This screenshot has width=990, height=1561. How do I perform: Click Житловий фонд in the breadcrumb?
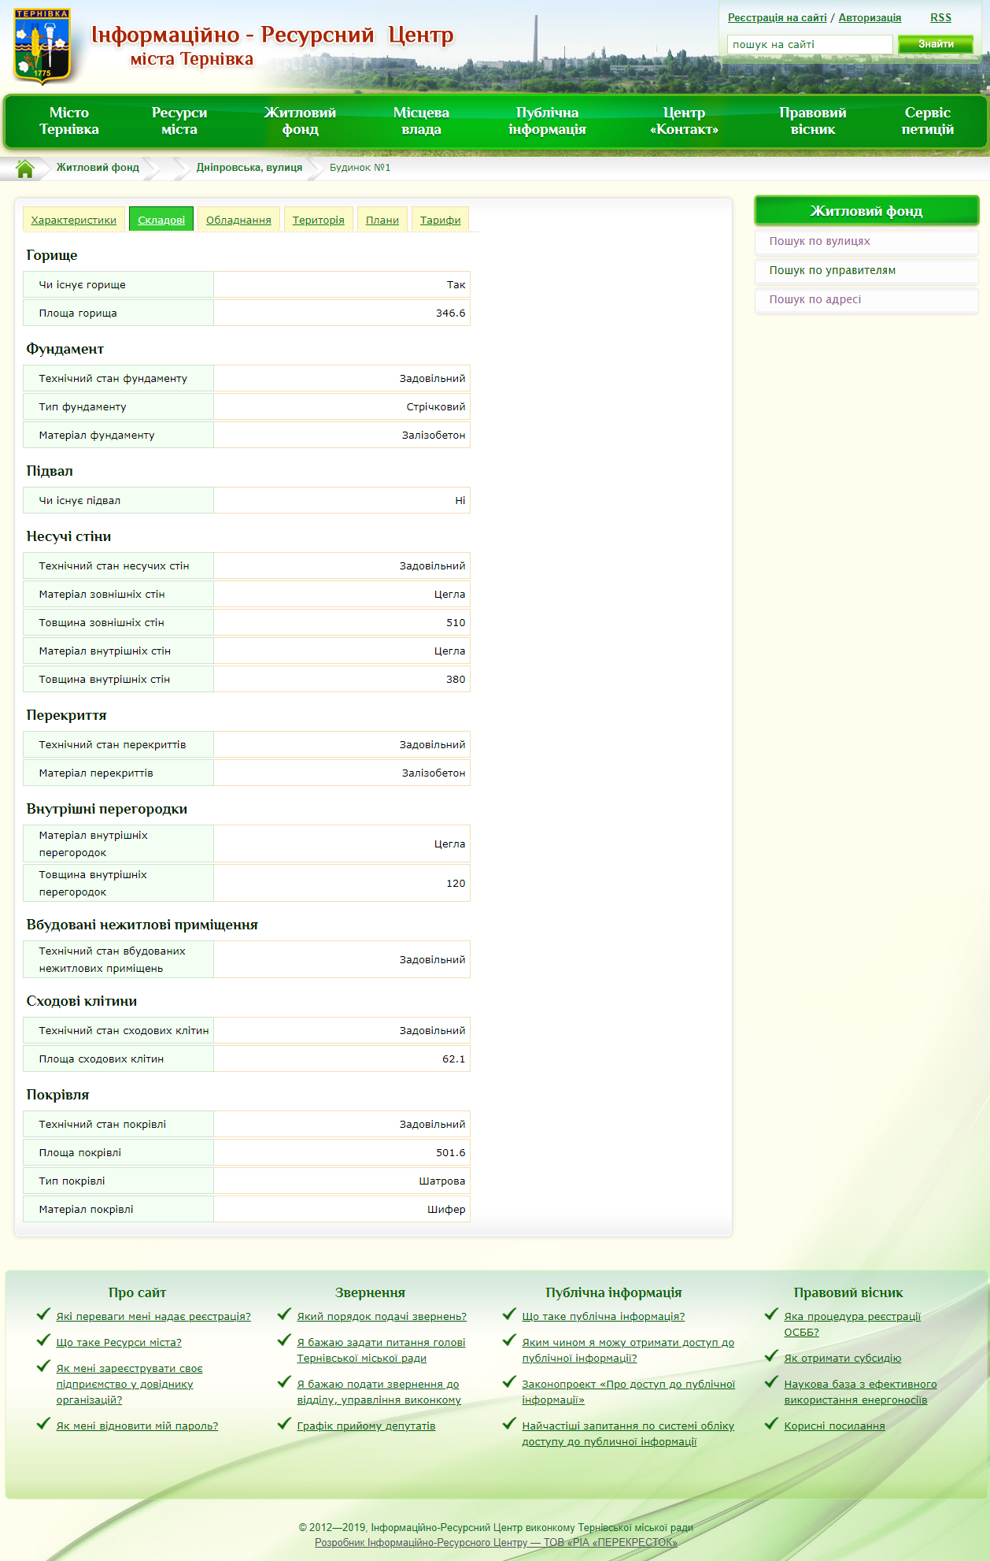pos(98,167)
